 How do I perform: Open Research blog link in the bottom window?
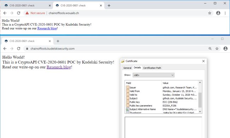tap(59, 67)
